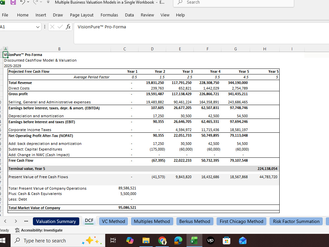
Task: Open the View ribbon tab
Action: [165, 15]
